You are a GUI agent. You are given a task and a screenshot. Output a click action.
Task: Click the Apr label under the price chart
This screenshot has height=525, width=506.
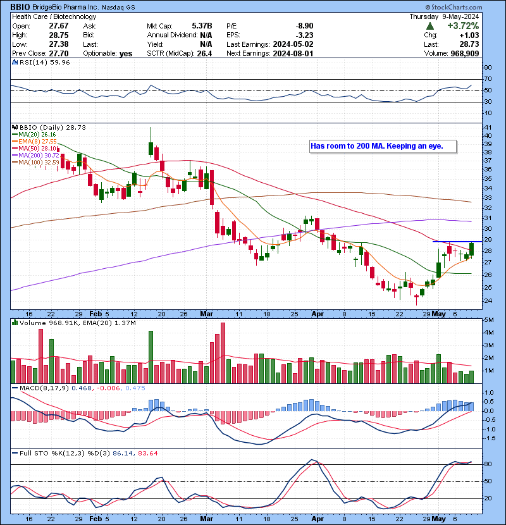coord(318,314)
